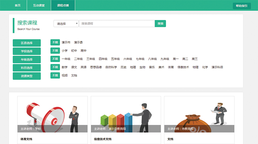This screenshot has height=144, width=258.
Task: Select 不限 in the 区县 row
Action: [x=55, y=42]
